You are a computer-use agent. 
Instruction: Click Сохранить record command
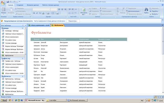coord(94,11)
